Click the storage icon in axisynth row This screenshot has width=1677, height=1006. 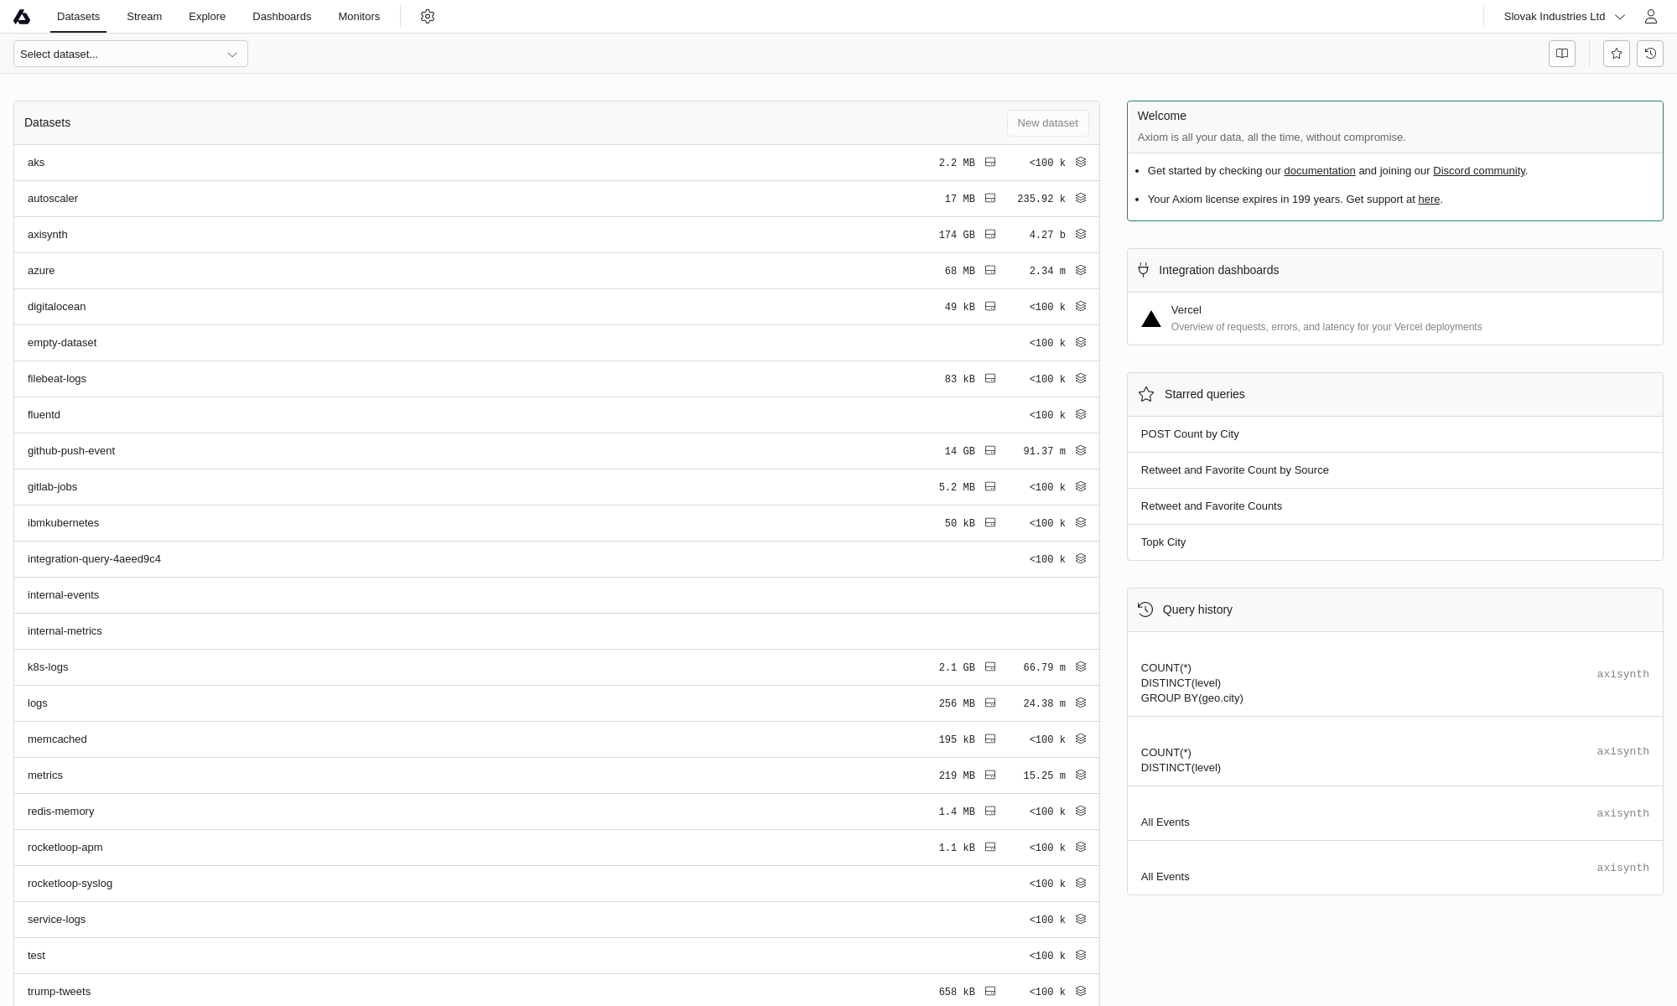(x=990, y=235)
